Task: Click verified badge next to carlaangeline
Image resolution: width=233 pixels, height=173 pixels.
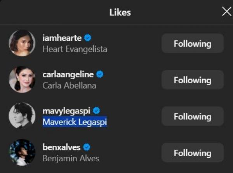Action: pos(100,74)
